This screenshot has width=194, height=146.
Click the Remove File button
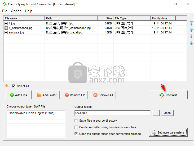pyautogui.click(x=75, y=95)
